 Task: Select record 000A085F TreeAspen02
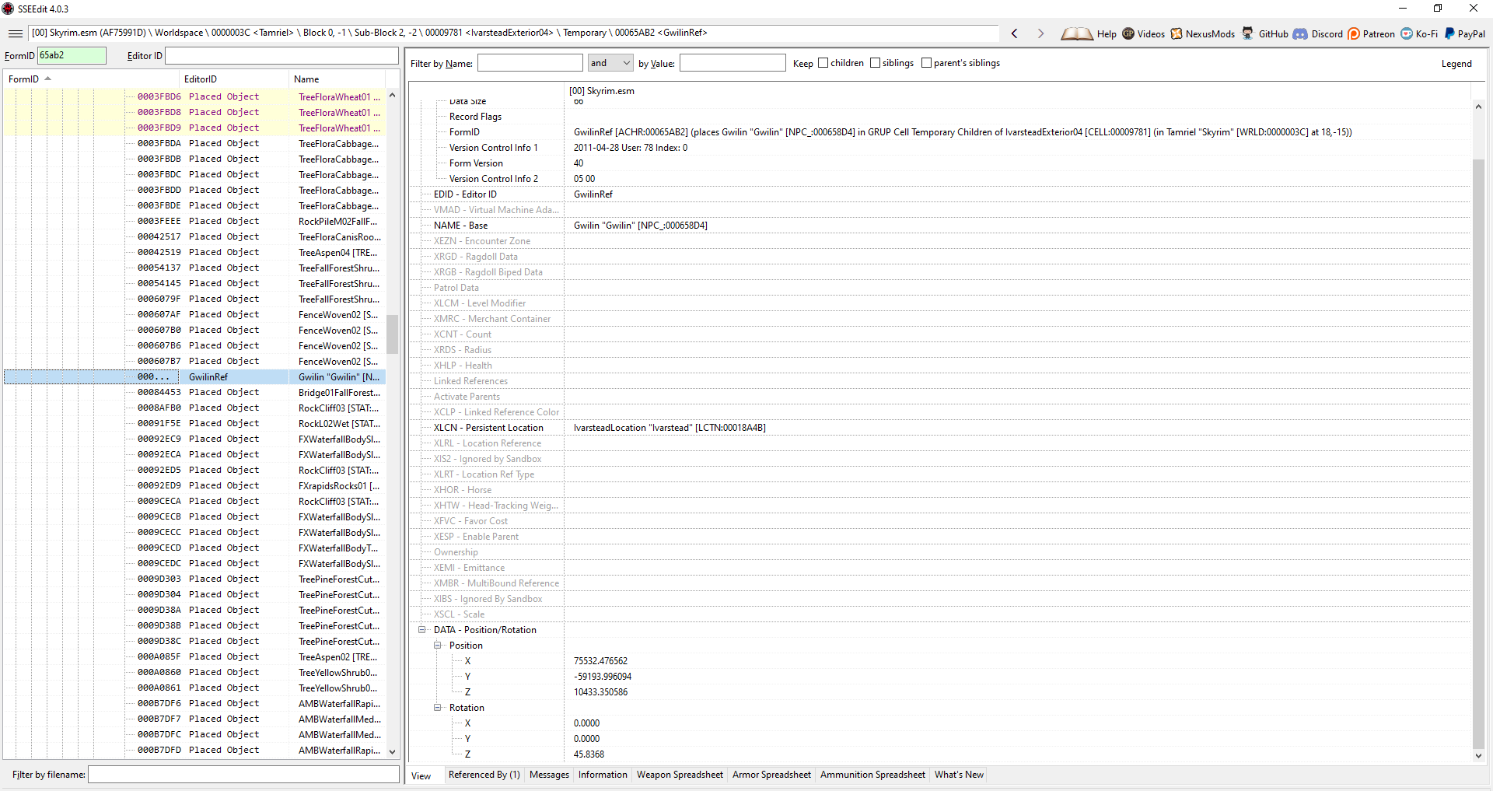pos(194,656)
